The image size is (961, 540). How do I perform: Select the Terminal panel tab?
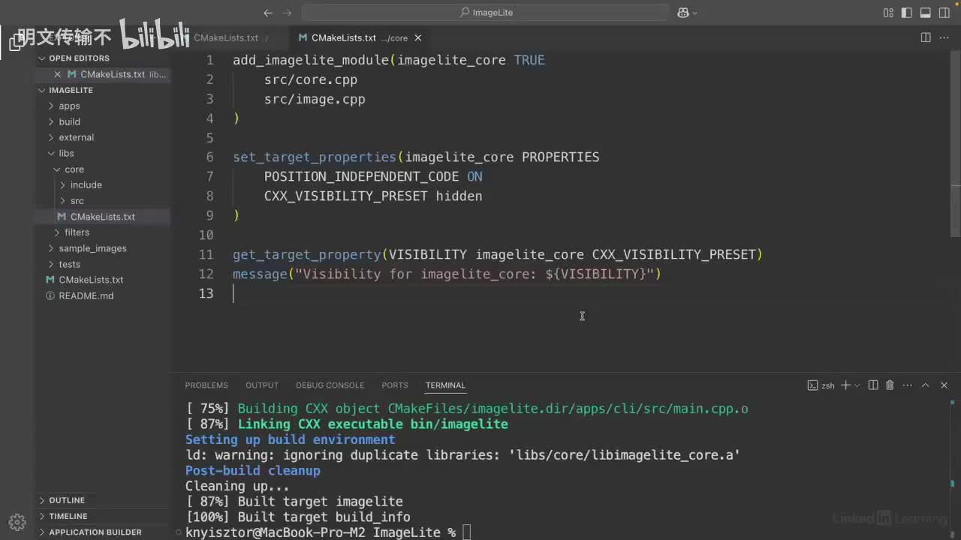[x=445, y=385]
